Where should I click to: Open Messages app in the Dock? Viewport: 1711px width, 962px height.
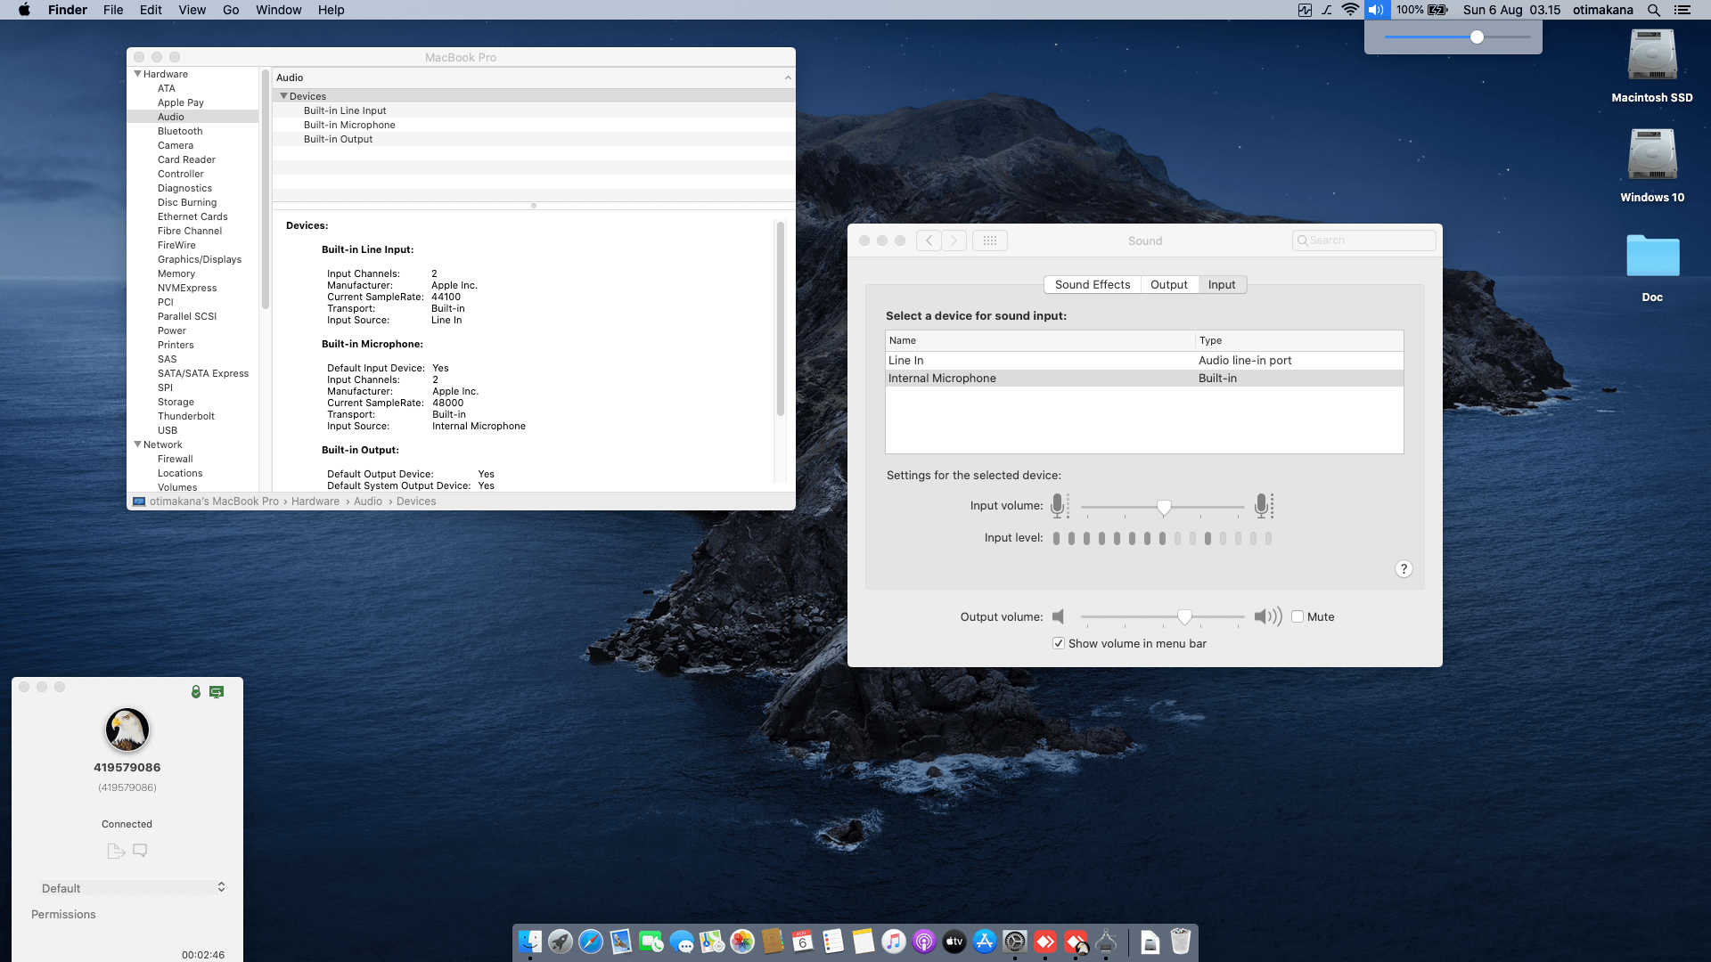682,942
